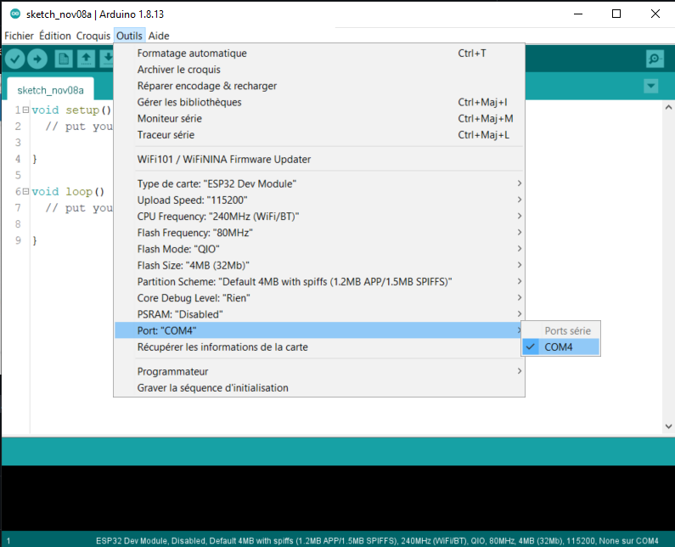Viewport: 675px width, 547px height.
Task: Click the editor scrollbar up arrow
Action: tap(668, 107)
